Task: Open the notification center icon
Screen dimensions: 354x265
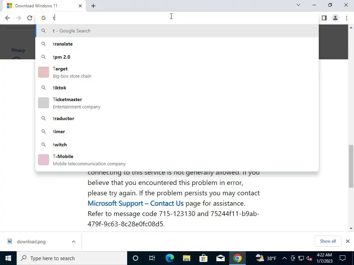Action: click(x=343, y=258)
